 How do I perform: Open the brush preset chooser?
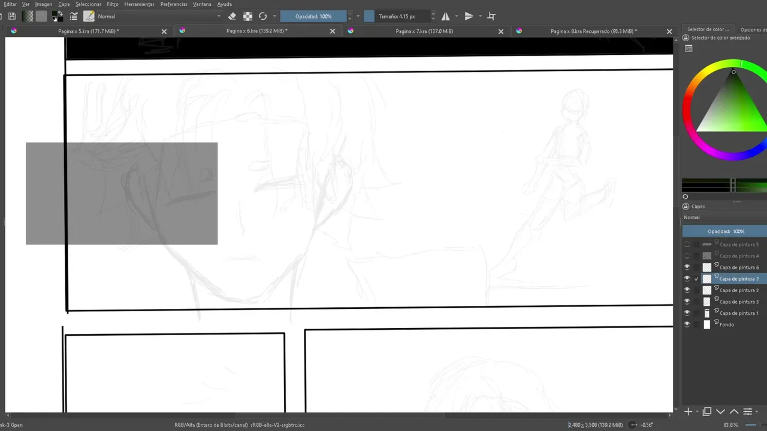[x=89, y=16]
